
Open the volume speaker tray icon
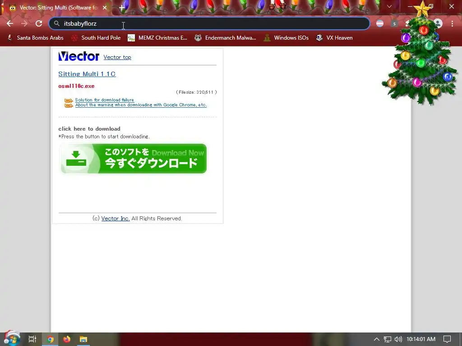click(x=398, y=339)
